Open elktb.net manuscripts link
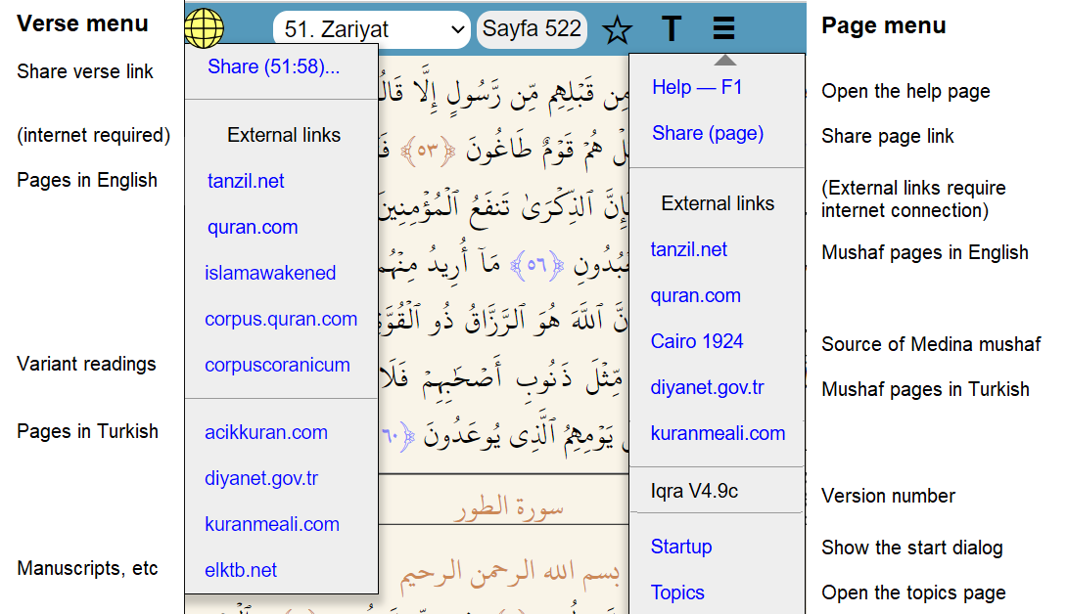Image resolution: width=1067 pixels, height=614 pixels. (241, 570)
